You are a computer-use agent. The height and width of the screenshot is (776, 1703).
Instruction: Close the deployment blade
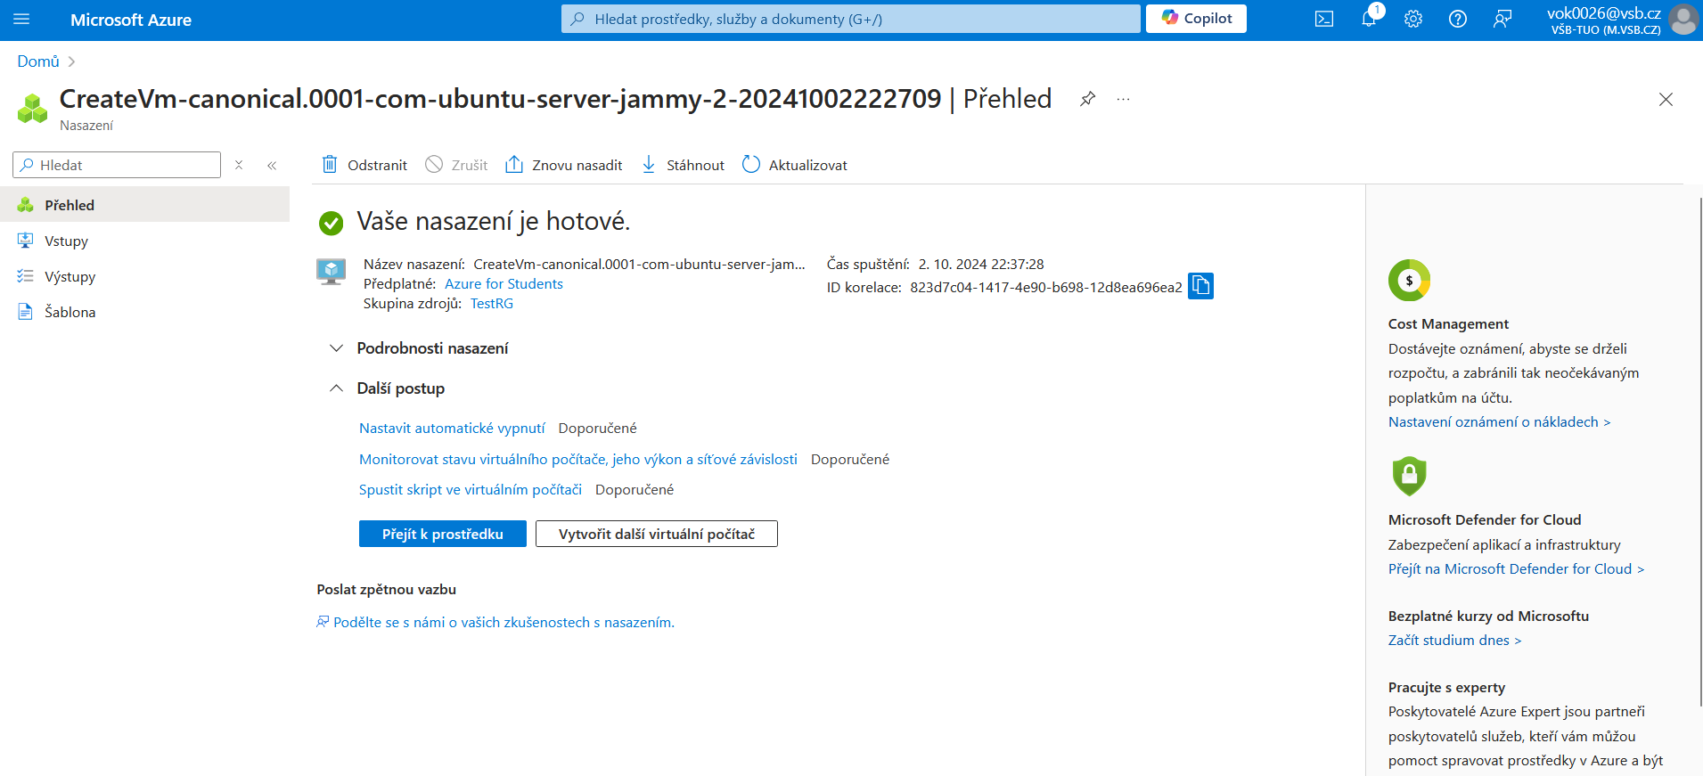pos(1666,100)
